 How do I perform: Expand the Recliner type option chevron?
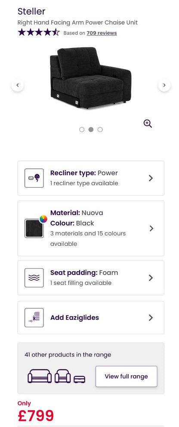point(151,178)
